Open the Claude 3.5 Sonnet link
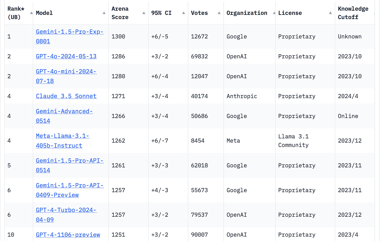The image size is (380, 241). tap(66, 96)
